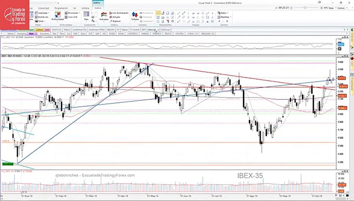Switch to the TABLAS workspace tab

[x=67, y=30]
